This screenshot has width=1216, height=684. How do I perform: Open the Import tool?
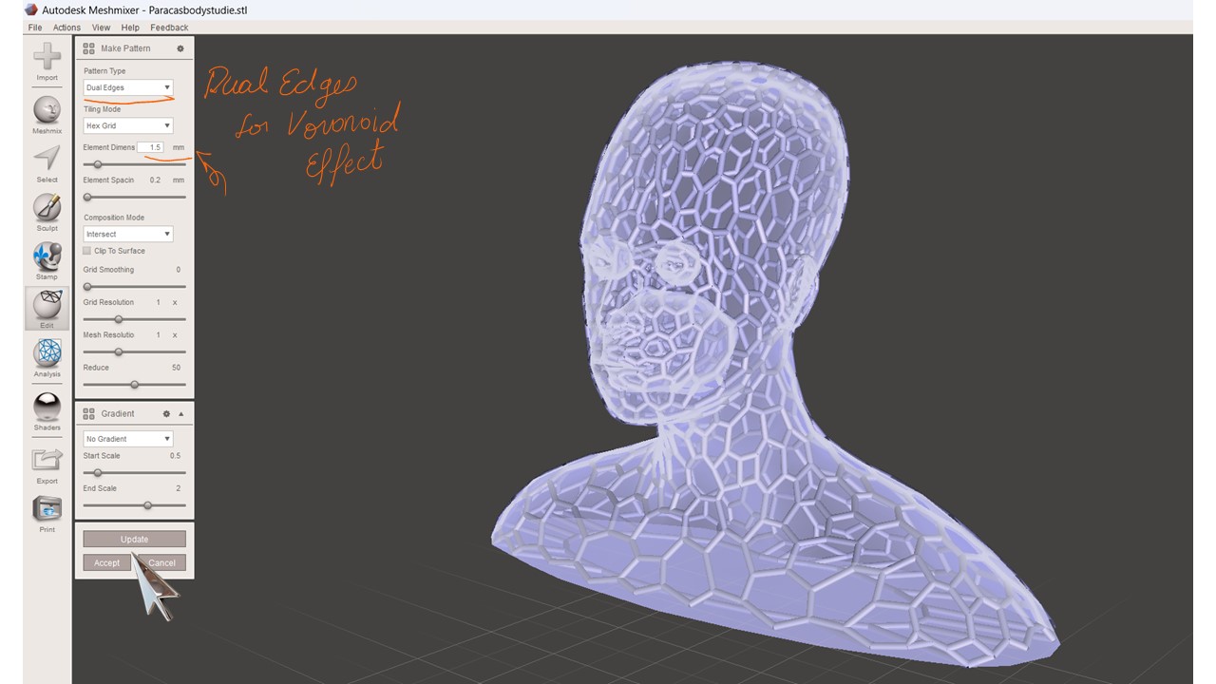pyautogui.click(x=47, y=62)
